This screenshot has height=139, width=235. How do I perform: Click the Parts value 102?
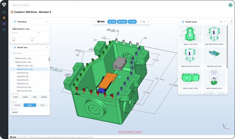[14, 41]
